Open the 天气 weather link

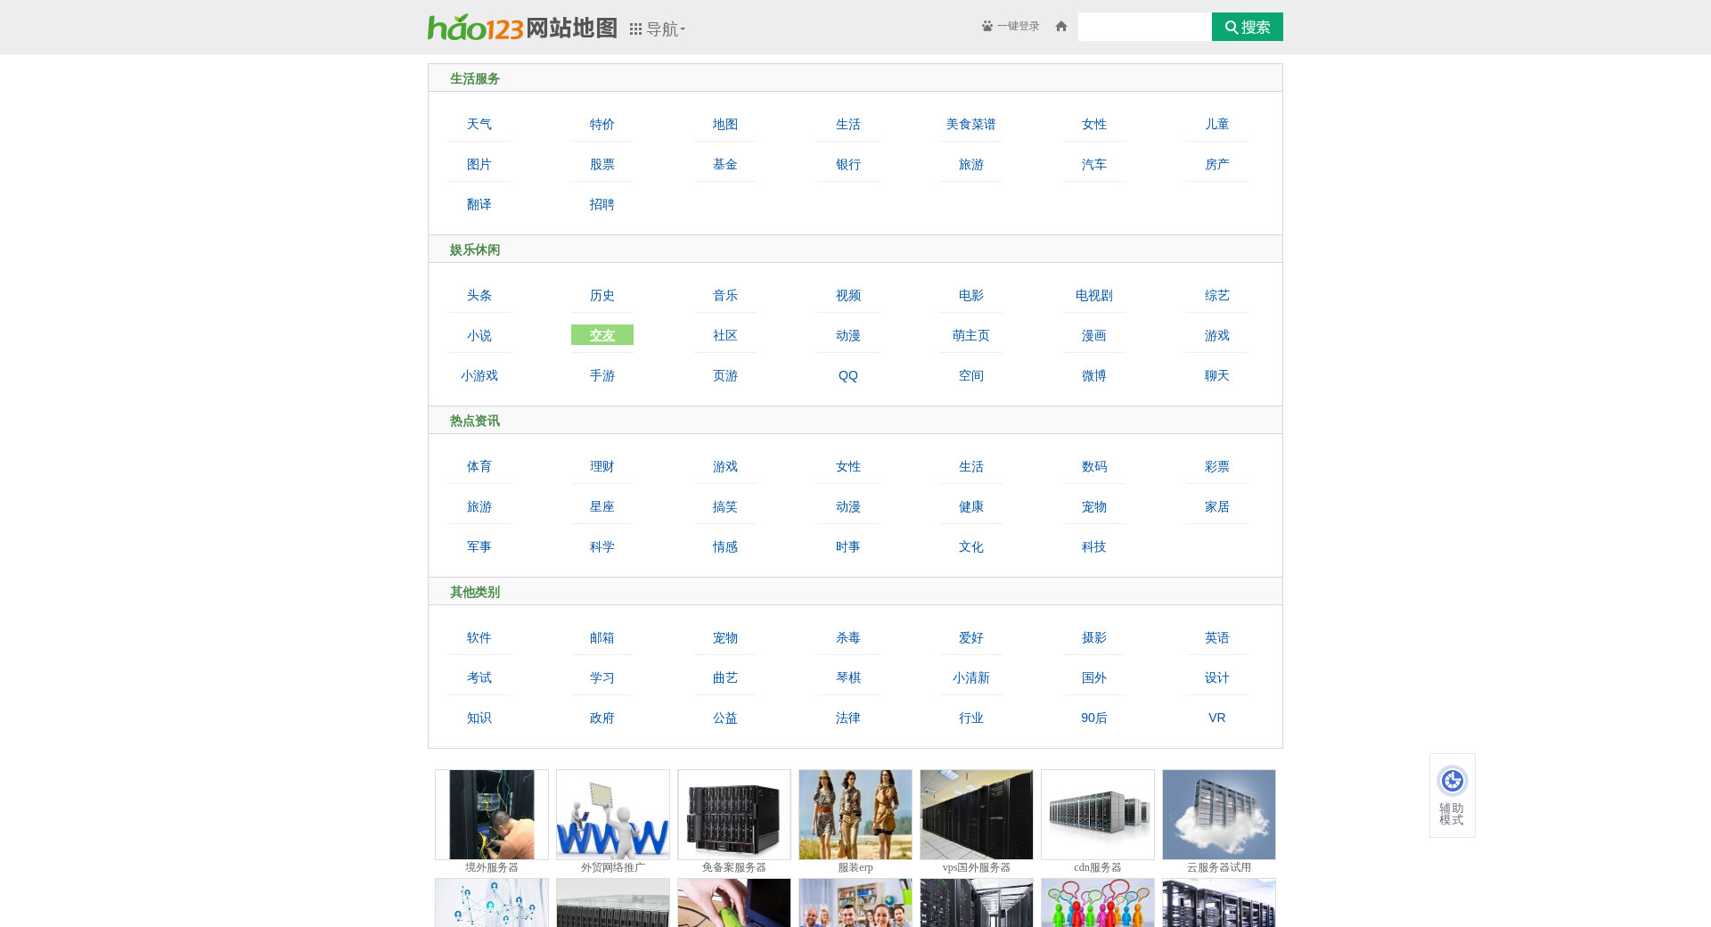[479, 125]
